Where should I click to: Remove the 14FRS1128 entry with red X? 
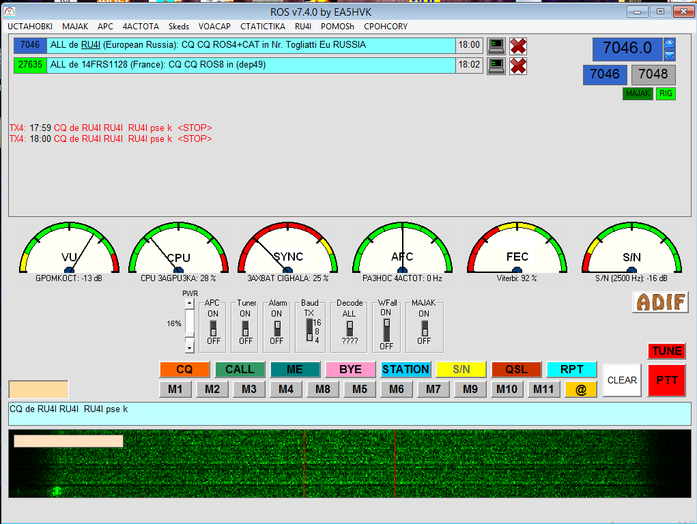(518, 65)
